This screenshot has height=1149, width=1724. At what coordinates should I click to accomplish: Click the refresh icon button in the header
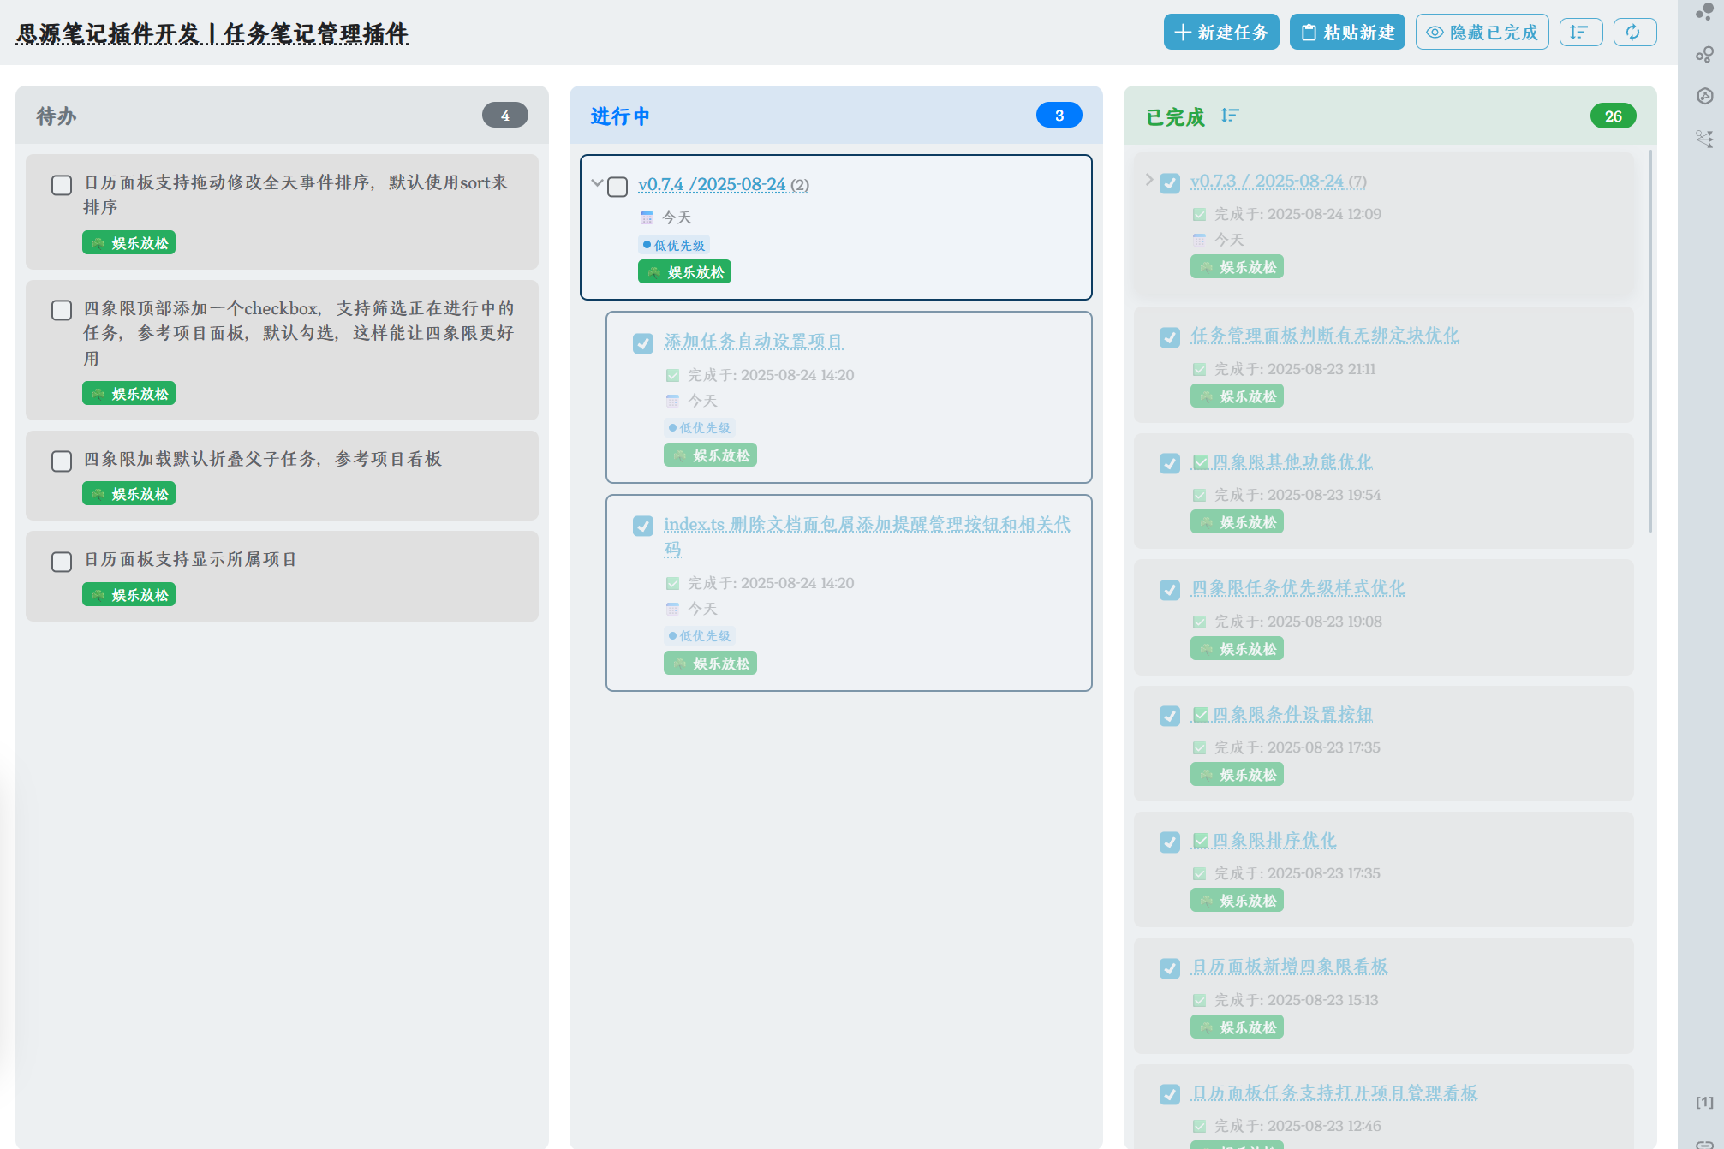1634,33
